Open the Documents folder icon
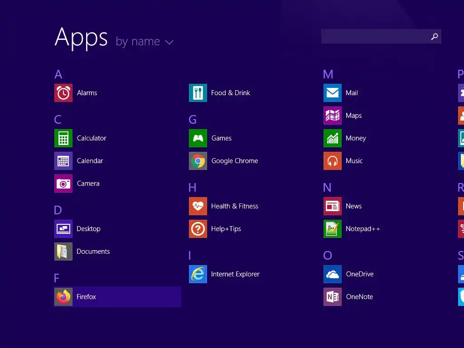This screenshot has width=464, height=348. [x=63, y=251]
